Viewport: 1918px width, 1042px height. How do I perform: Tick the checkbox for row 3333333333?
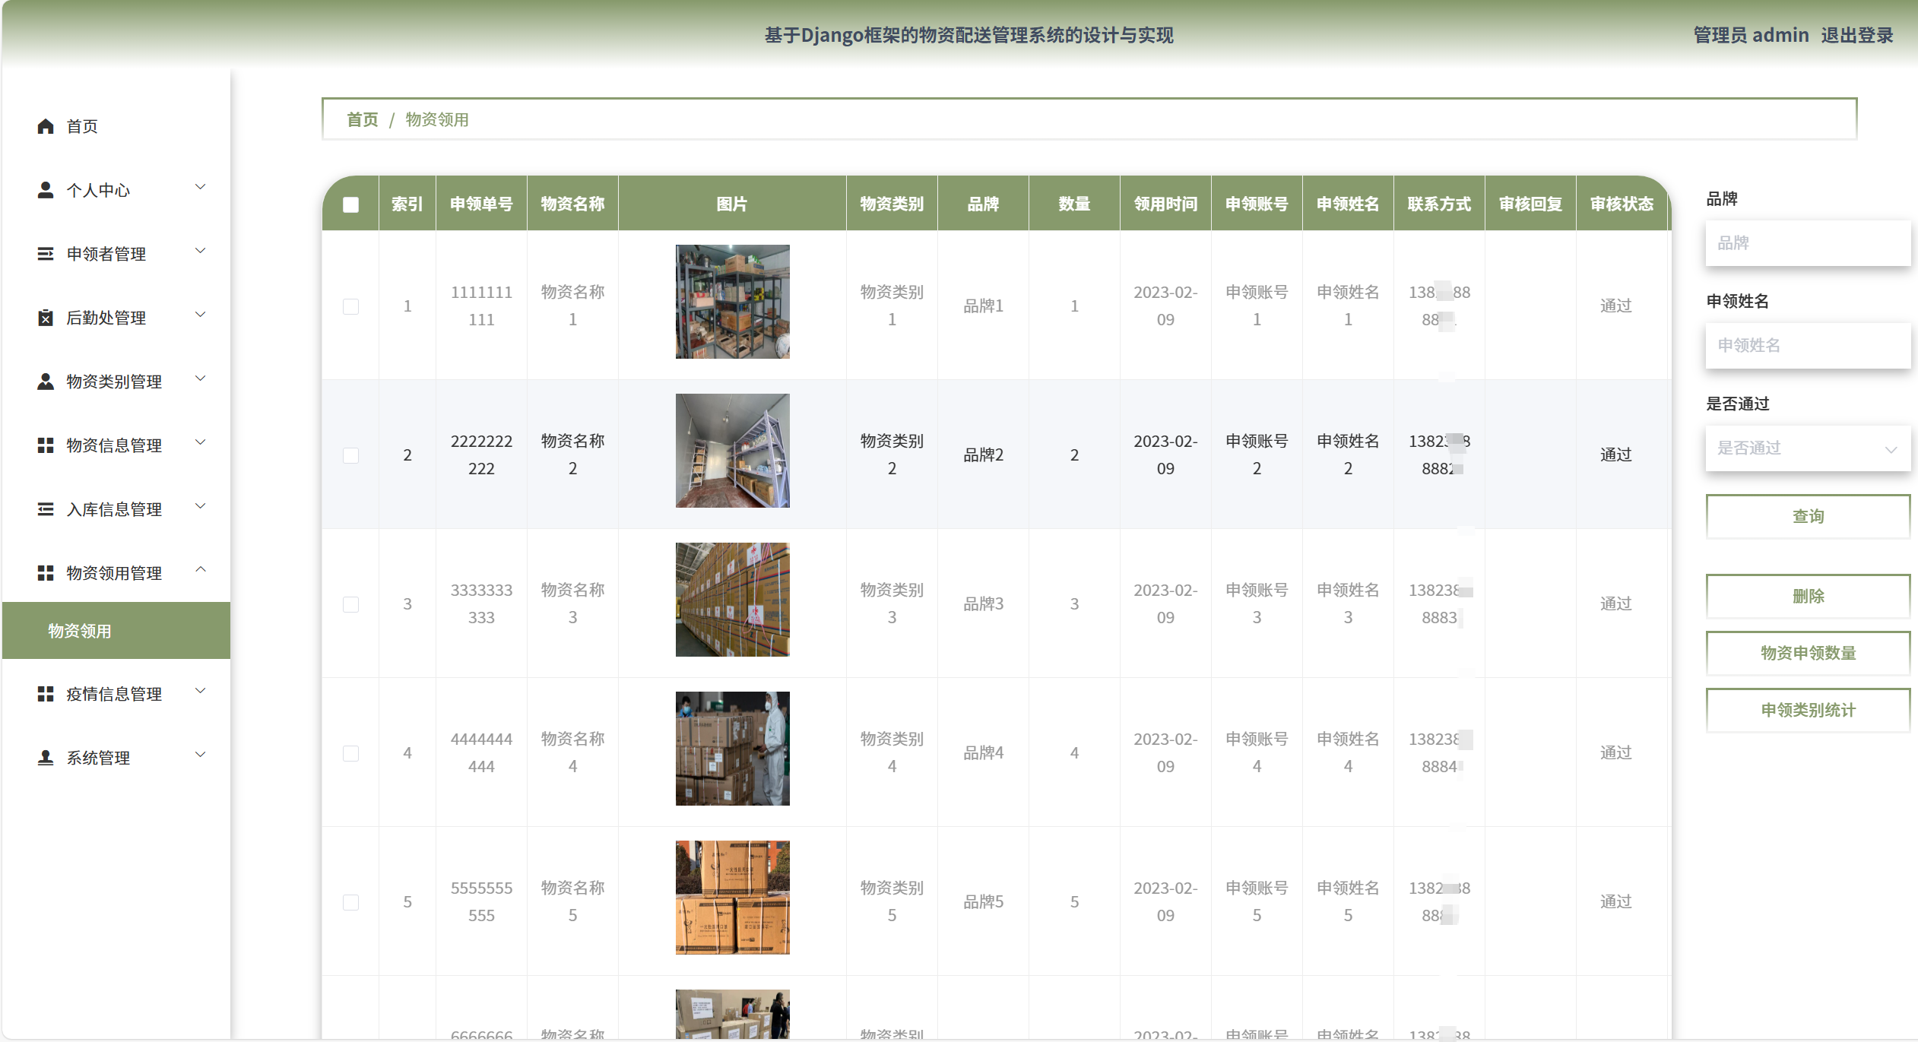[x=350, y=604]
